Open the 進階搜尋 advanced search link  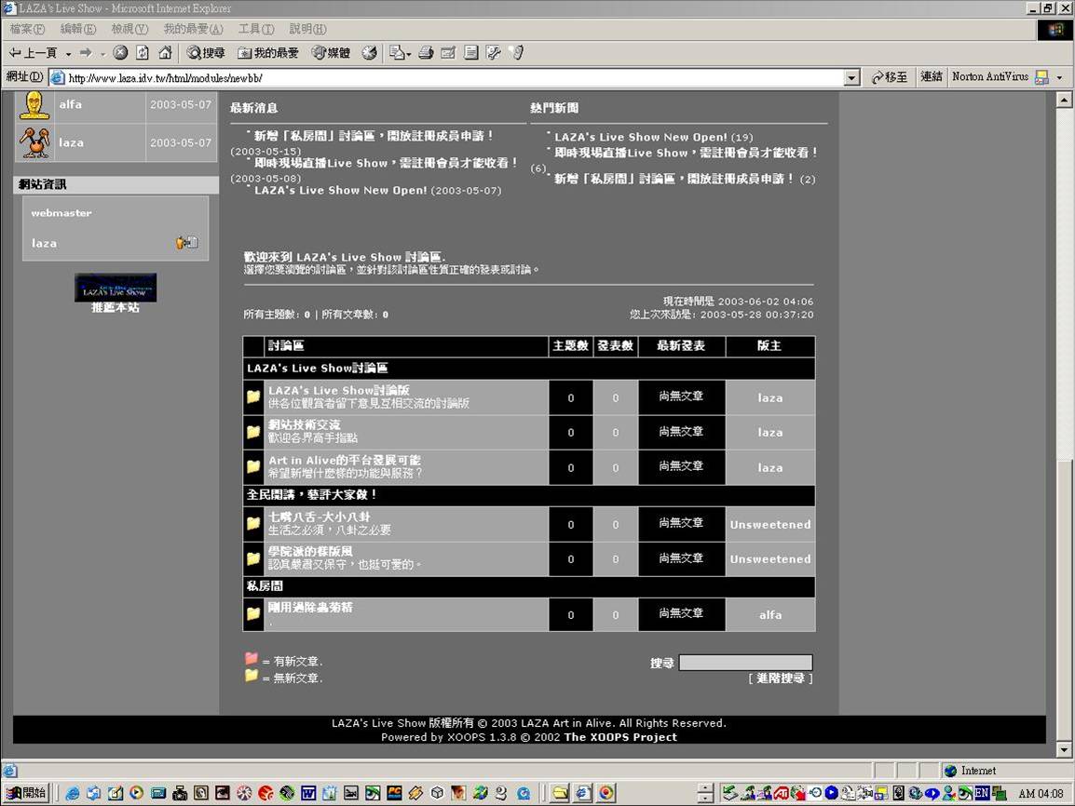click(x=781, y=678)
